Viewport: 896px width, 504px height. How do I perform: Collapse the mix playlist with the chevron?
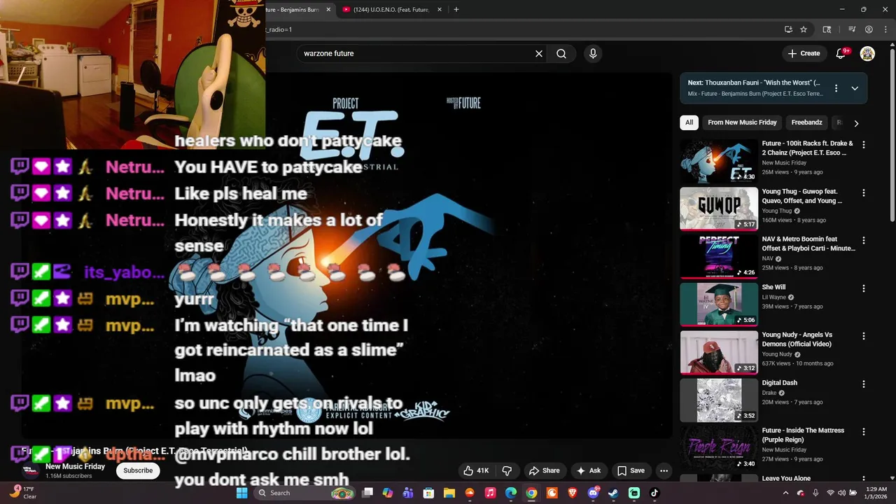point(855,88)
